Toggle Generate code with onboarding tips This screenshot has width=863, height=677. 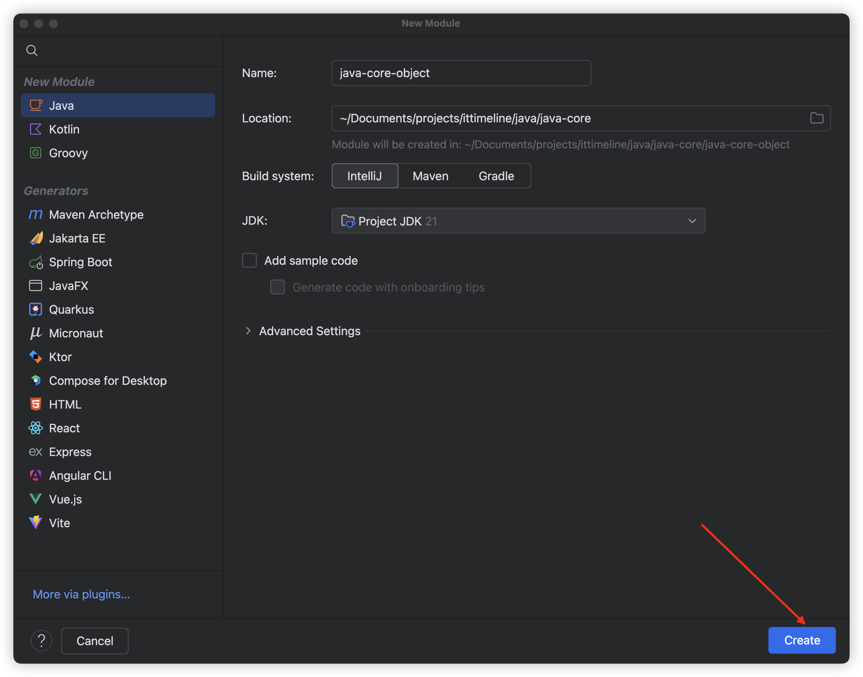coord(278,287)
